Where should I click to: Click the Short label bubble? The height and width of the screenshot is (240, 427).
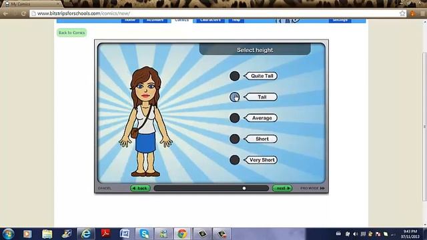click(x=261, y=139)
